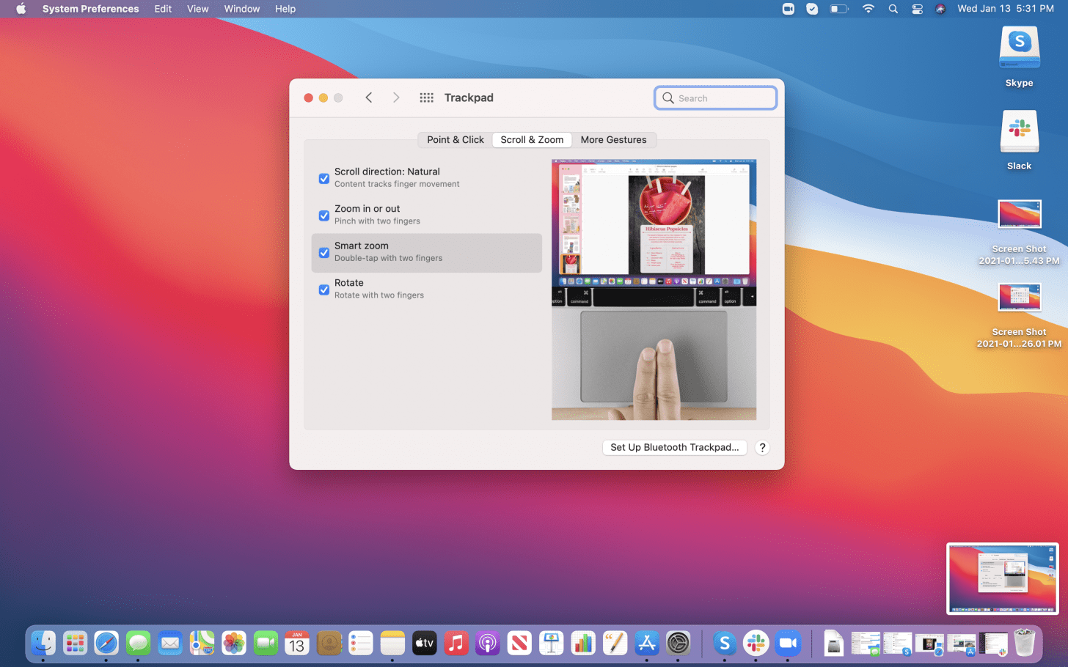The height and width of the screenshot is (667, 1068).
Task: Open the View menu
Action: [197, 9]
